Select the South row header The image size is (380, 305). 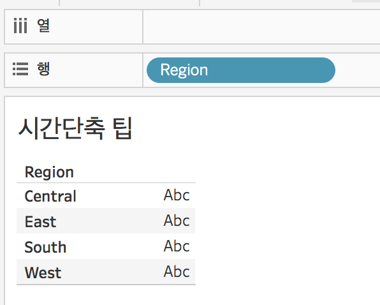(45, 247)
